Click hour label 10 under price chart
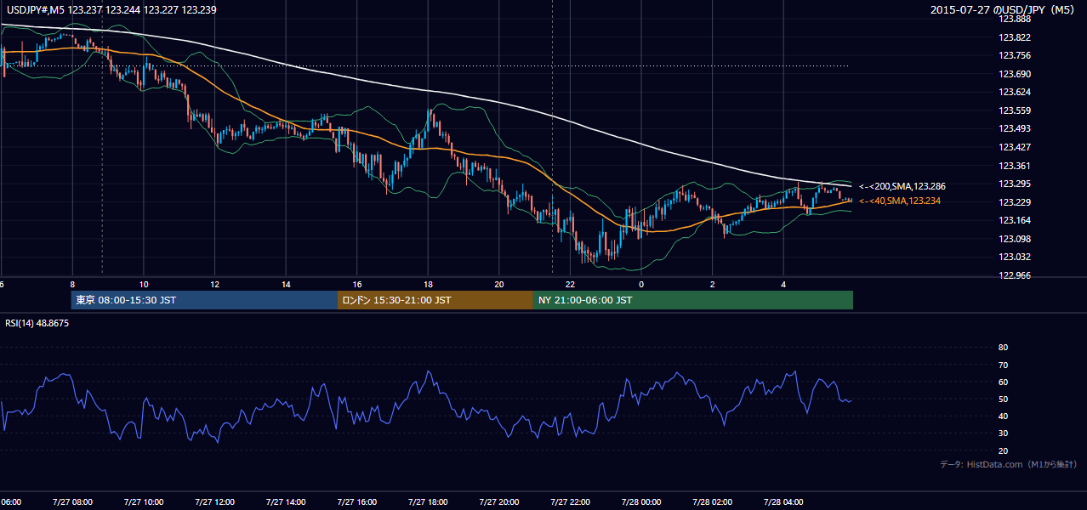Image resolution: width=1087 pixels, height=510 pixels. tap(144, 285)
